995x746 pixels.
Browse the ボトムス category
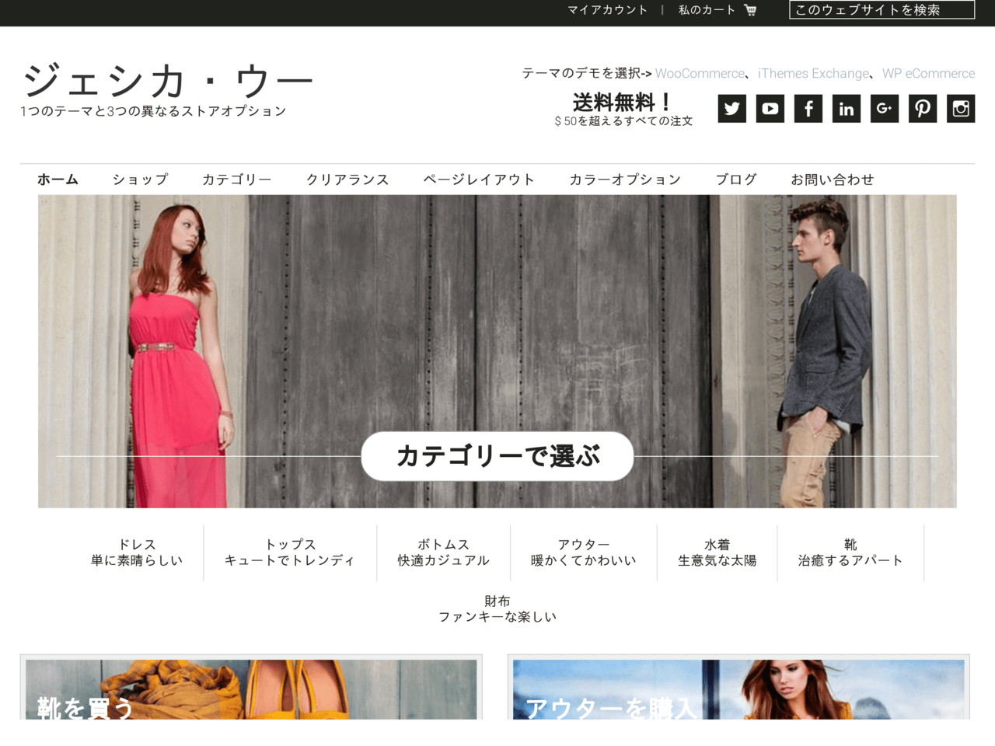tap(443, 553)
